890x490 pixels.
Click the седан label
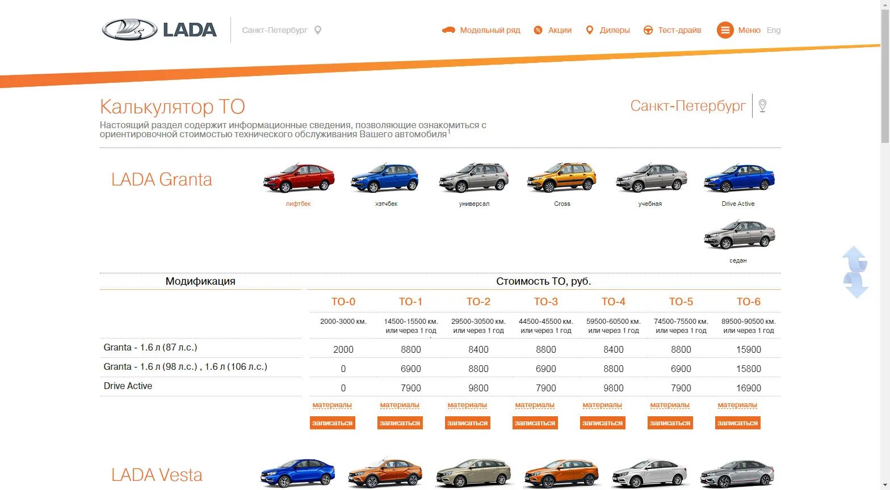(738, 260)
